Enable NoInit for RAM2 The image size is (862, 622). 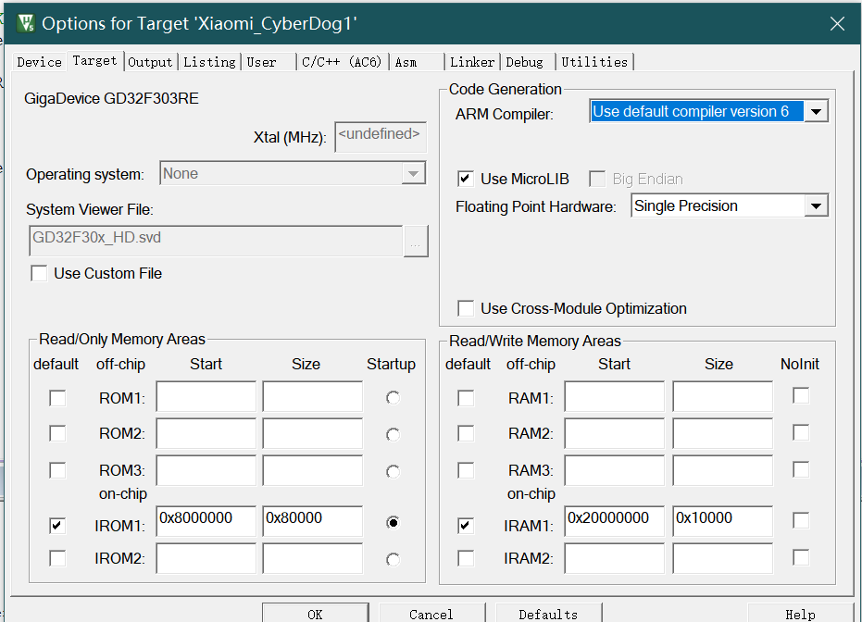click(801, 432)
